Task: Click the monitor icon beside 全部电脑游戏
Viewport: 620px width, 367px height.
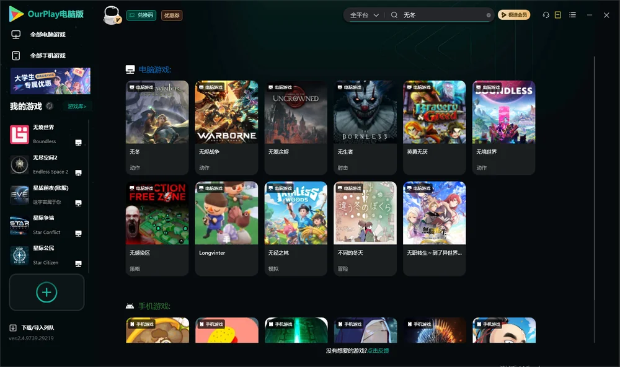Action: [16, 35]
